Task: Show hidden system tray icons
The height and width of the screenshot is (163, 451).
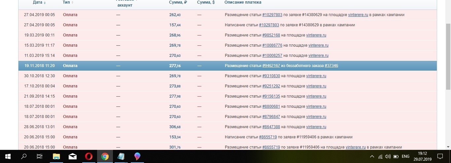Action: [372, 156]
